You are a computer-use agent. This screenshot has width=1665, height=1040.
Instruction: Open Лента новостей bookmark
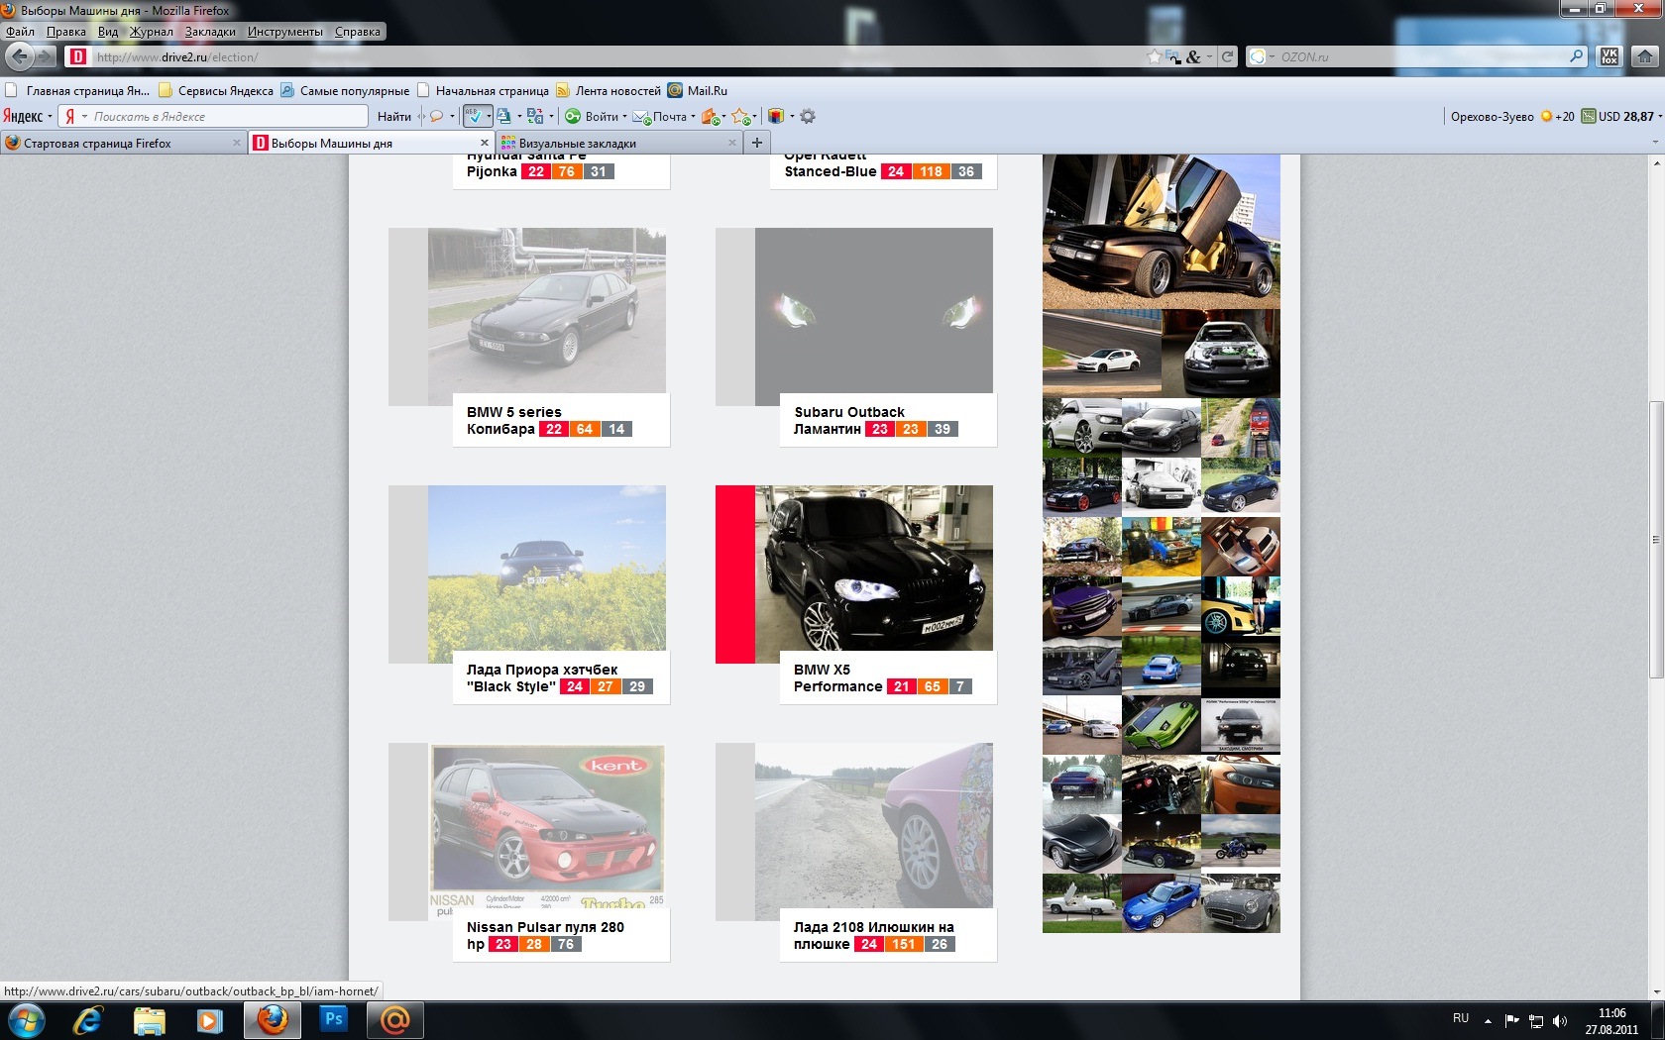point(609,90)
